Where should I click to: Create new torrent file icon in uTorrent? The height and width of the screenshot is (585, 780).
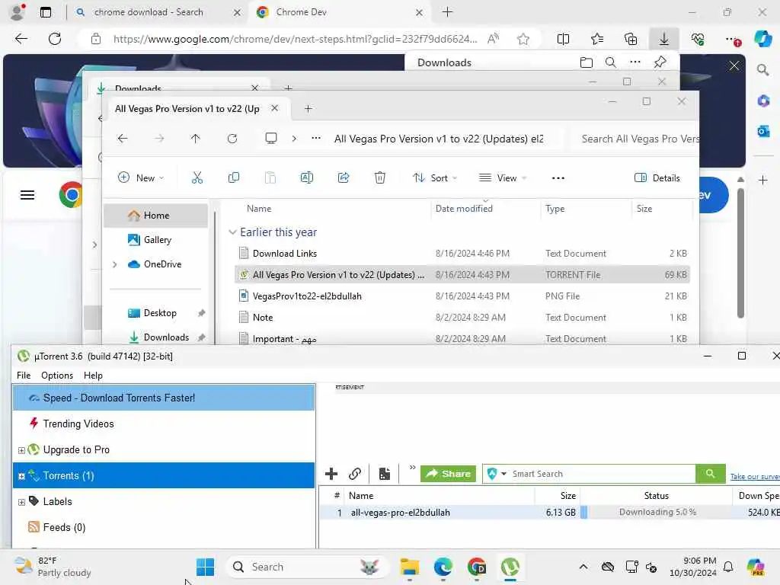(x=385, y=474)
